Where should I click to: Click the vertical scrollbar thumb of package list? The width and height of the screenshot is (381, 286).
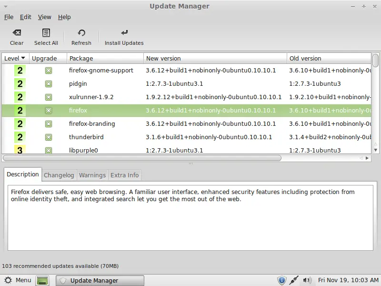point(376,61)
